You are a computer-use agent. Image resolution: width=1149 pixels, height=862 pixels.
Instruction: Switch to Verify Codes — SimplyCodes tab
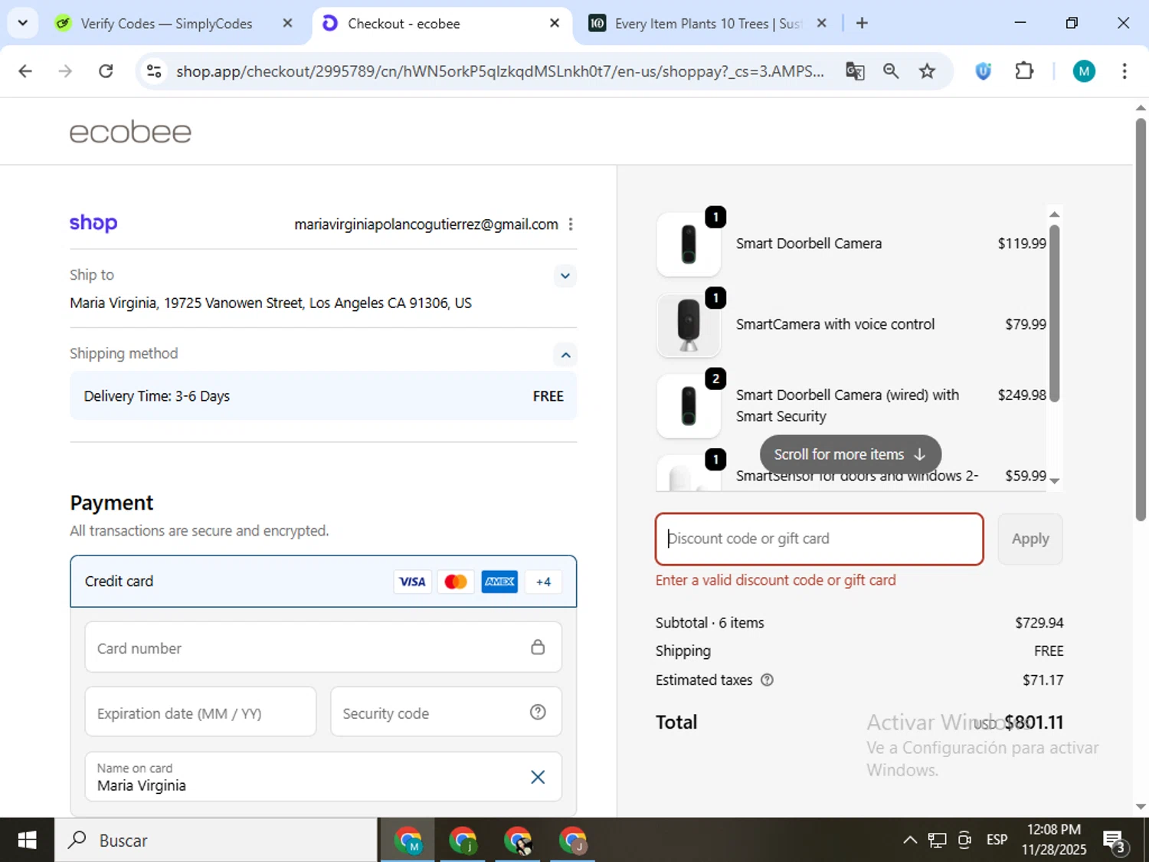click(166, 24)
